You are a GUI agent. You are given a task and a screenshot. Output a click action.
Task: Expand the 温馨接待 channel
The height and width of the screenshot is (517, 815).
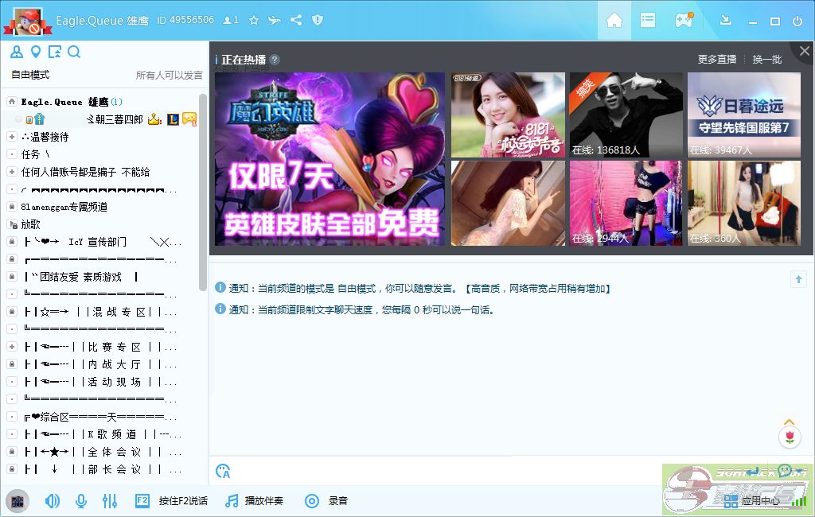[x=11, y=137]
